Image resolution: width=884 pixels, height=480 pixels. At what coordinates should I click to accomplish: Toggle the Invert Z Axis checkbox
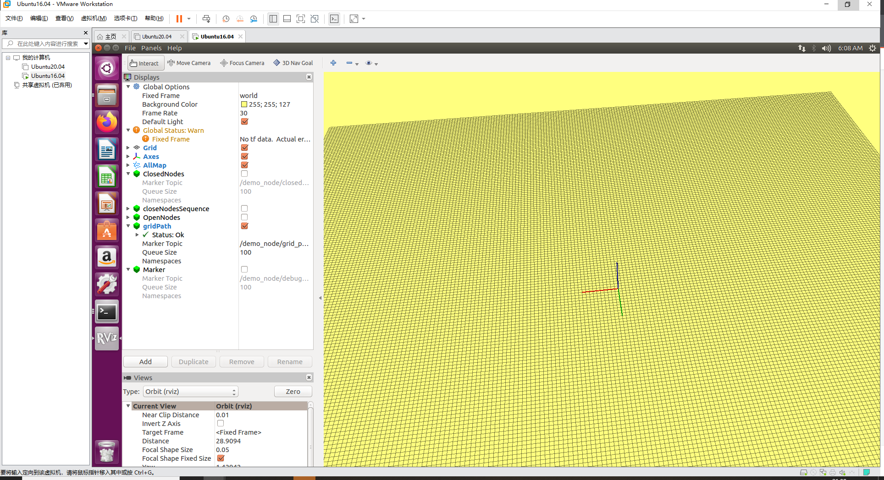click(221, 423)
